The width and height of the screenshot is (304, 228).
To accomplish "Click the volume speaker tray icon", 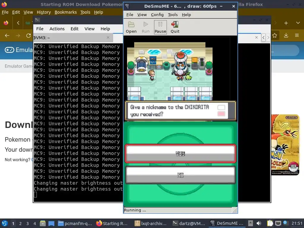I will (x=259, y=223).
